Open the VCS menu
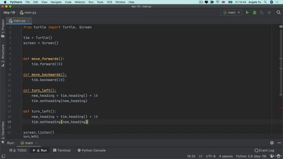The height and width of the screenshot is (159, 283). [109, 2]
